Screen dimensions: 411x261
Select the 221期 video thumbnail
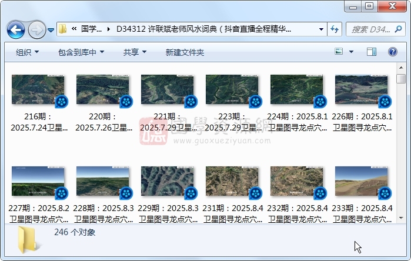[x=167, y=89]
